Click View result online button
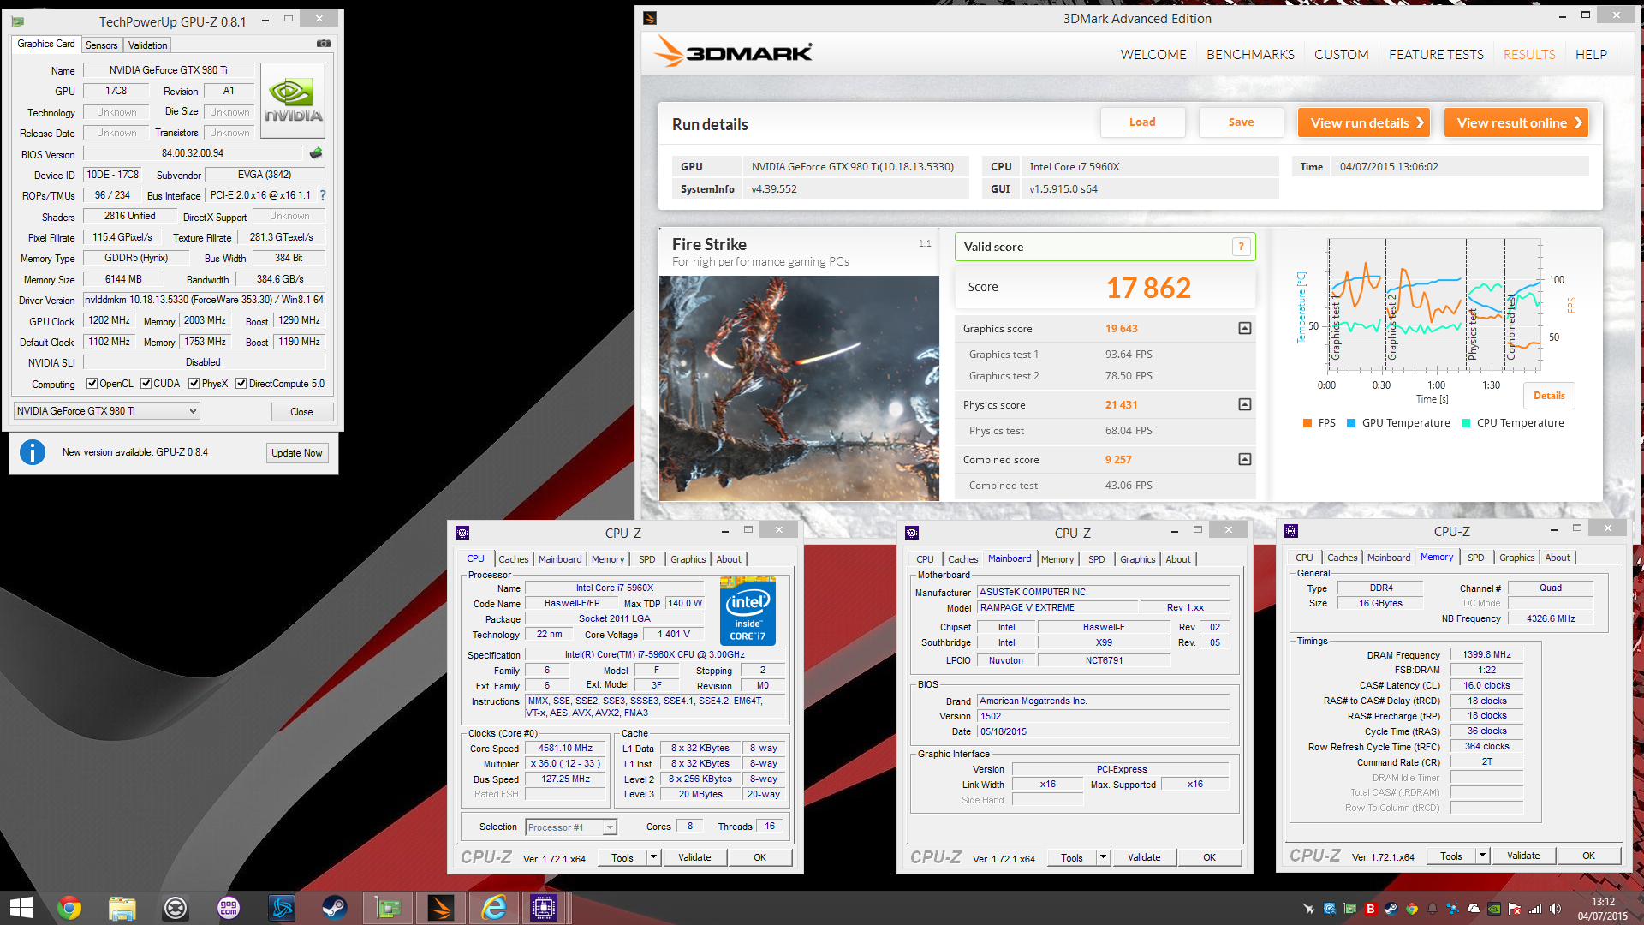The image size is (1644, 925). pyautogui.click(x=1516, y=122)
